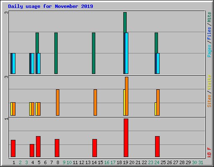
Task: Click the green x-axis day label "31"
Action: (x=201, y=162)
